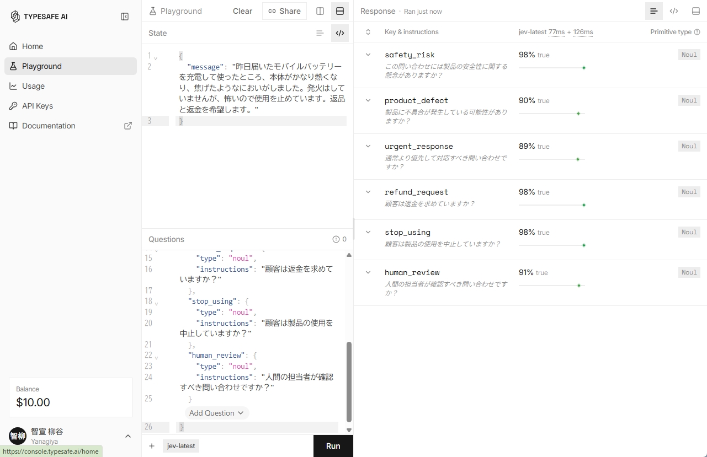Show State as code view
707x457 pixels.
[x=340, y=33]
